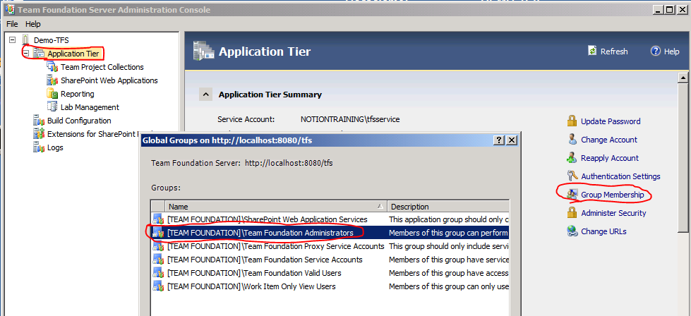Click the Help question mark icon
Viewport: 691px width, 316px height.
pyautogui.click(x=656, y=51)
